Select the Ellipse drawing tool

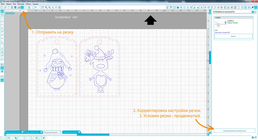(2, 28)
